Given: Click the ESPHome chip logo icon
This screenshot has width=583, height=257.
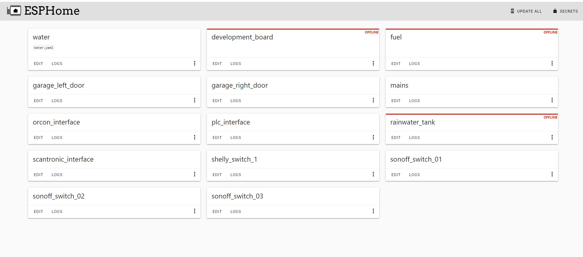Looking at the screenshot, I should 14,11.
